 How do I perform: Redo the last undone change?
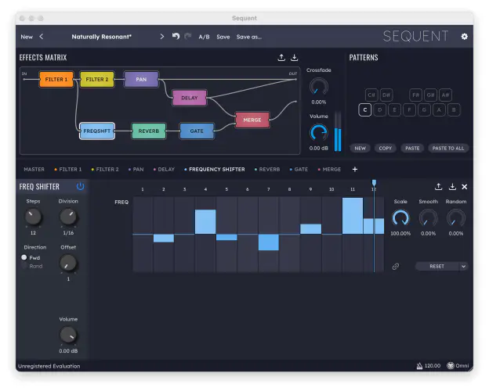coord(188,37)
